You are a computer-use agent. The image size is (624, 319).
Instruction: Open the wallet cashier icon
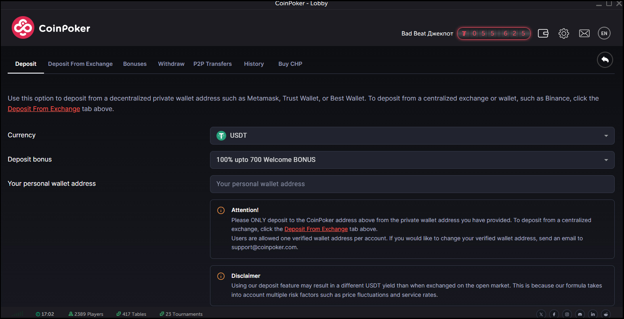point(543,34)
